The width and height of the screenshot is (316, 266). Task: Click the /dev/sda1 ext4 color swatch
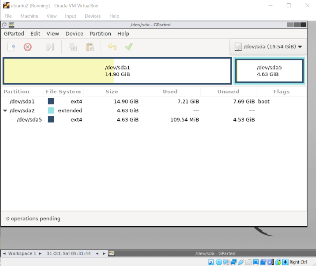pos(51,101)
